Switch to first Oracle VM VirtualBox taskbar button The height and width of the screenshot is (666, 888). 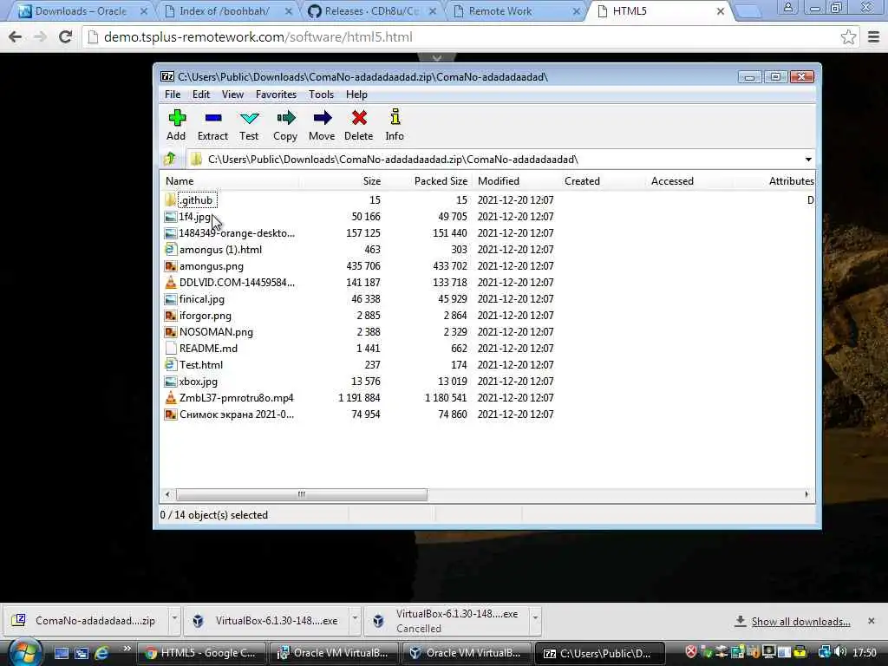(333, 653)
